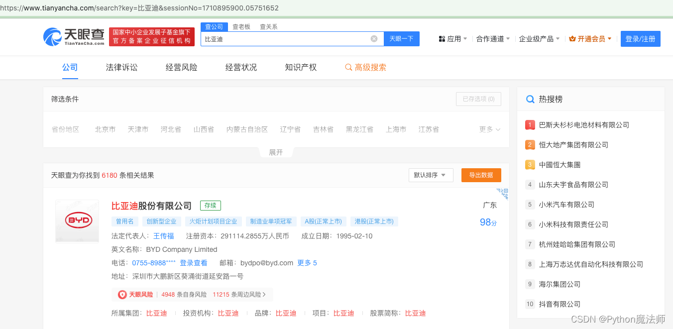Viewport: 673px width, 329px height.
Task: Clear the search box with the X icon
Action: [x=374, y=39]
